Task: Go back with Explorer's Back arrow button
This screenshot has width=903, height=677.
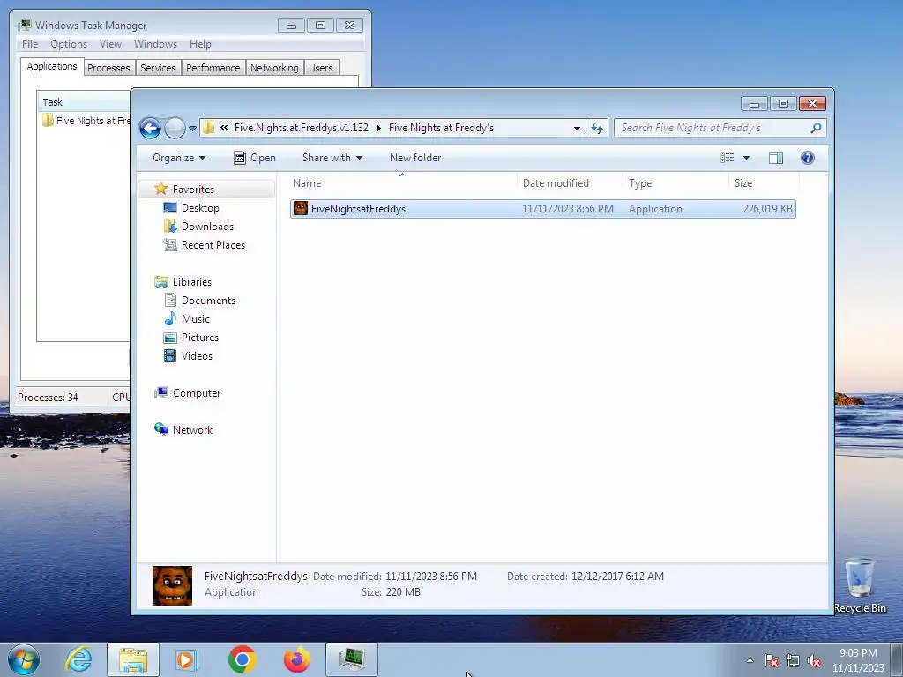Action: (150, 128)
